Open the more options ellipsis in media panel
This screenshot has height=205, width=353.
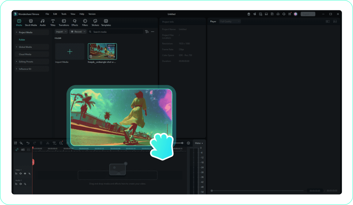[x=153, y=32]
